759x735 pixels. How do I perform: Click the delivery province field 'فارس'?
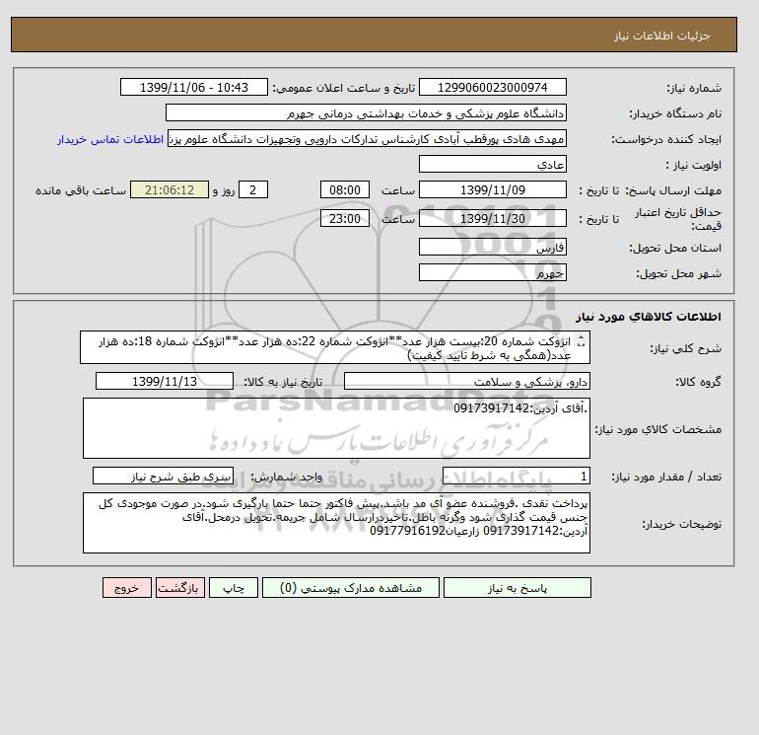tap(492, 247)
